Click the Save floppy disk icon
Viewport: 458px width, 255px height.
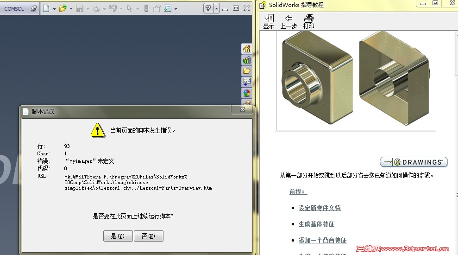click(x=80, y=8)
